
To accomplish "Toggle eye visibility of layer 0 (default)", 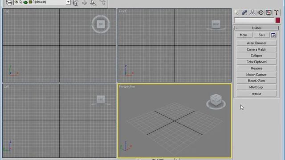I will (x=16, y=2).
